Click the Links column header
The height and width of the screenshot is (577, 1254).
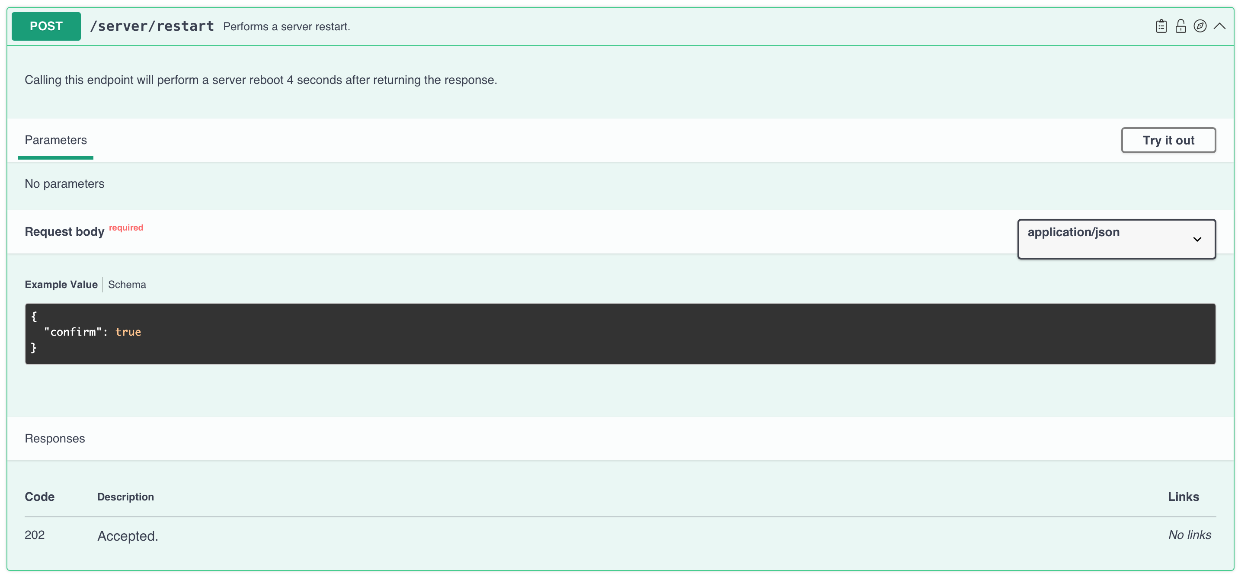coord(1183,497)
